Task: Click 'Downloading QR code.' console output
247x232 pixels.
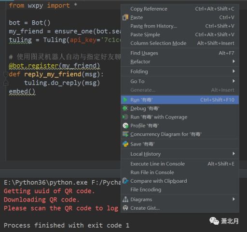Action: [x=41, y=200]
